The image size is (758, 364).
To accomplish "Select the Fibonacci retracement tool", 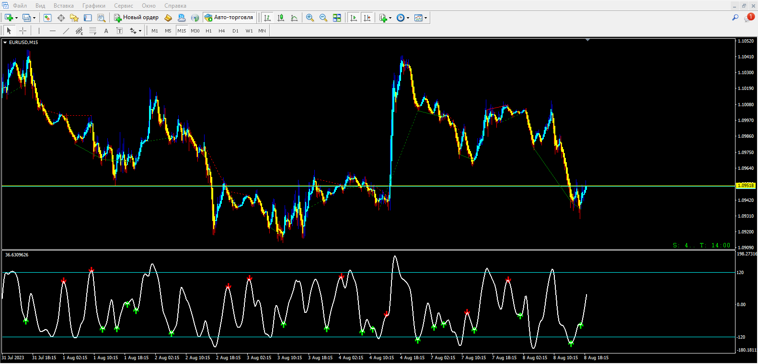I will [93, 31].
